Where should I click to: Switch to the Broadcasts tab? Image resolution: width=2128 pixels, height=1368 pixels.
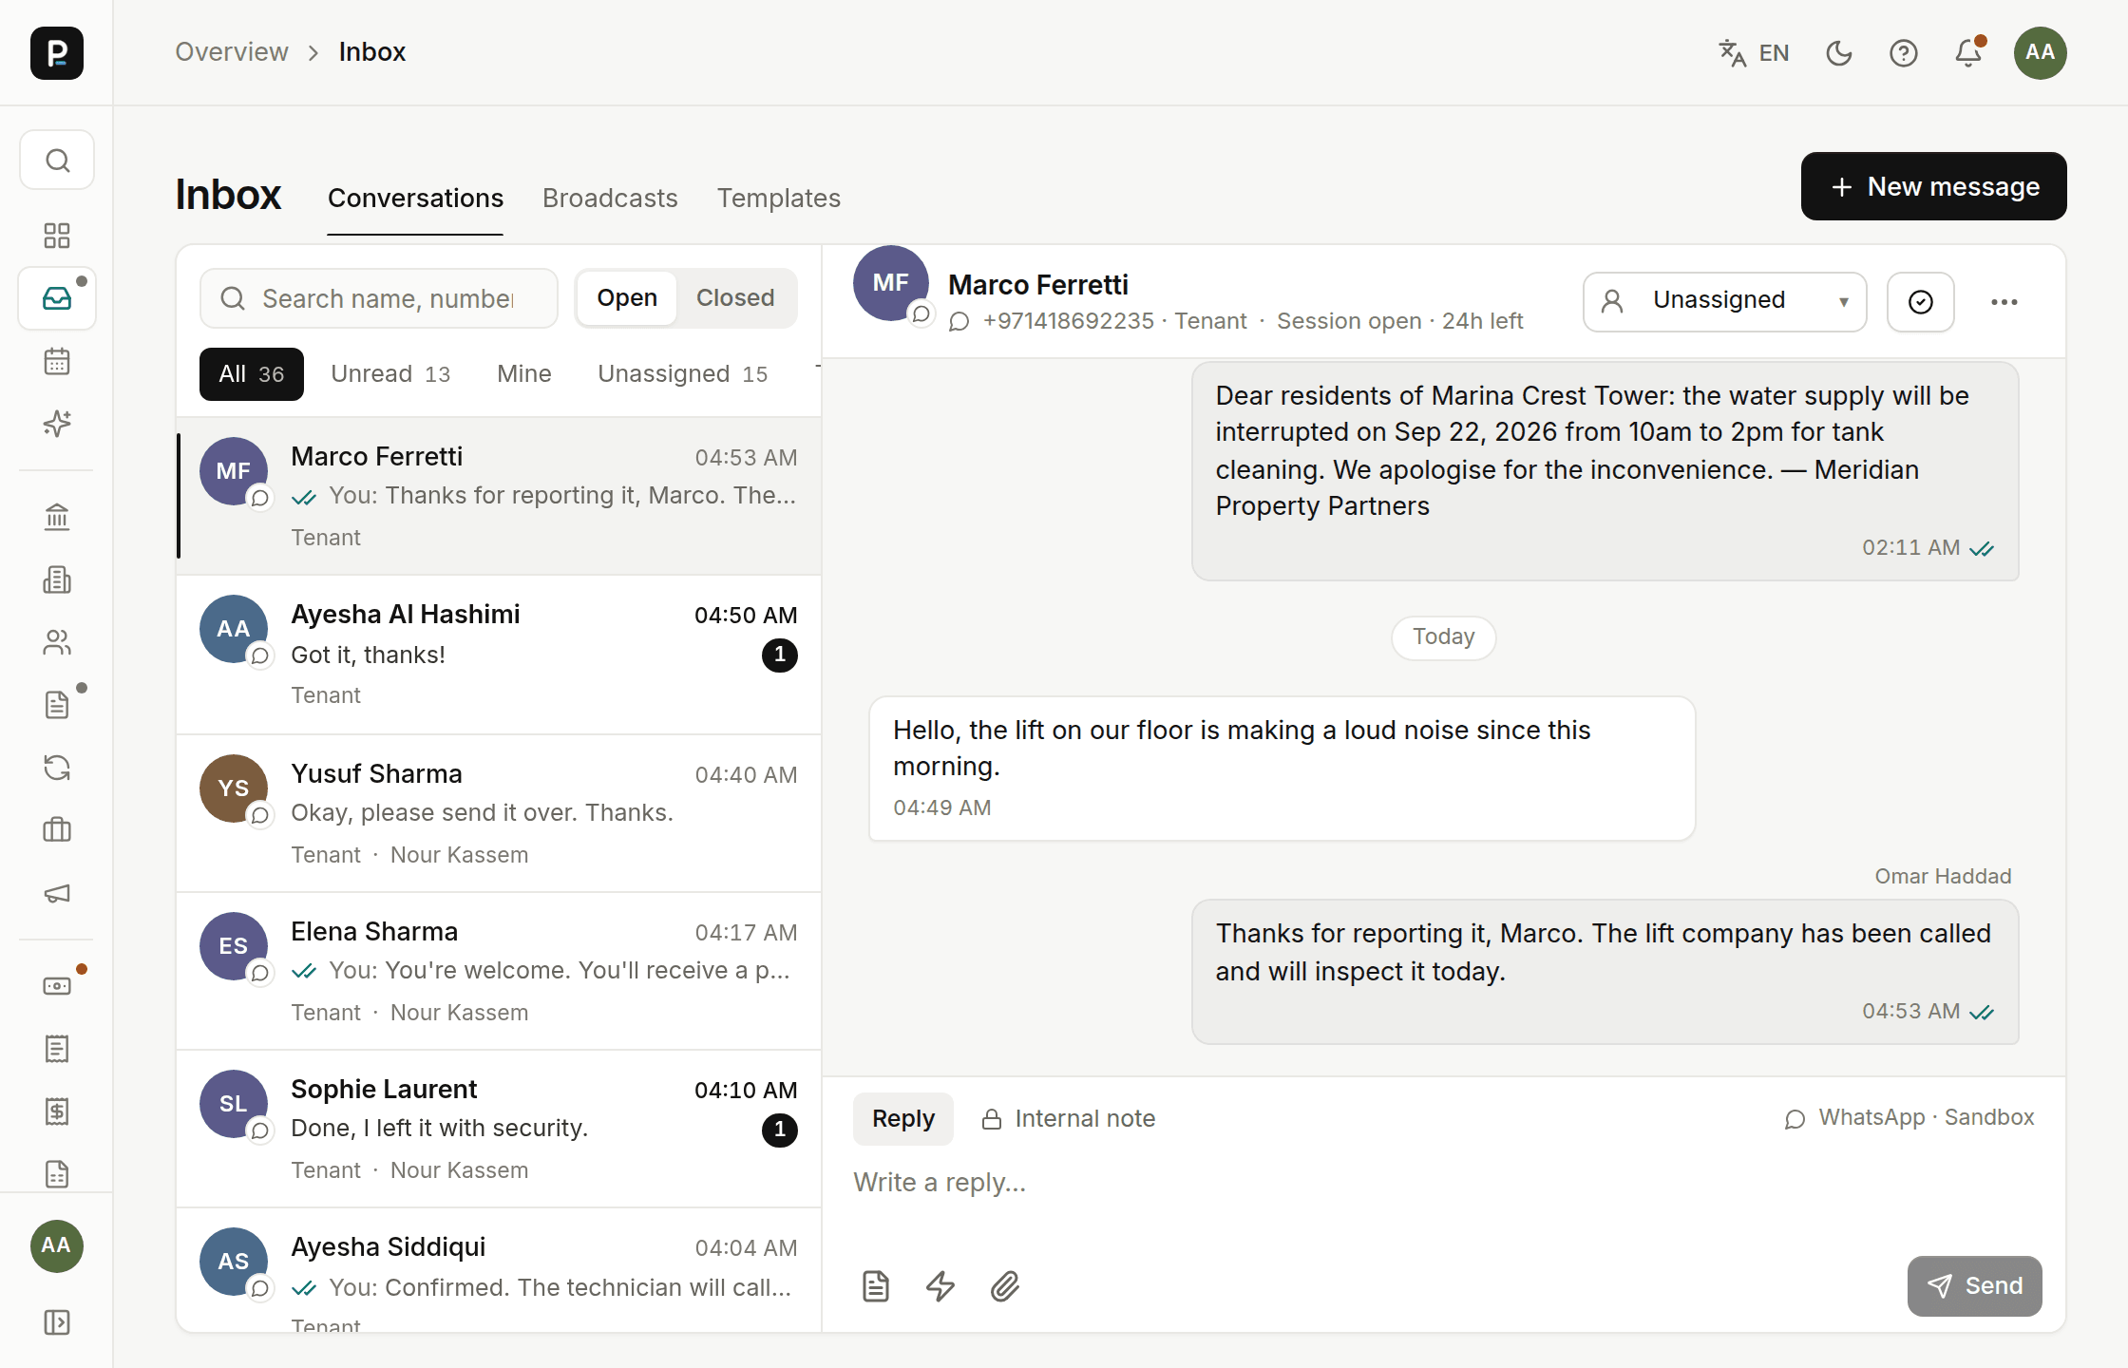point(610,199)
